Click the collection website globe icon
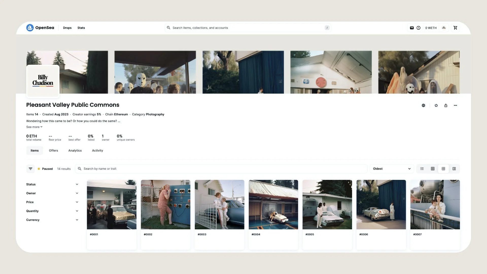487x274 pixels. coord(423,105)
